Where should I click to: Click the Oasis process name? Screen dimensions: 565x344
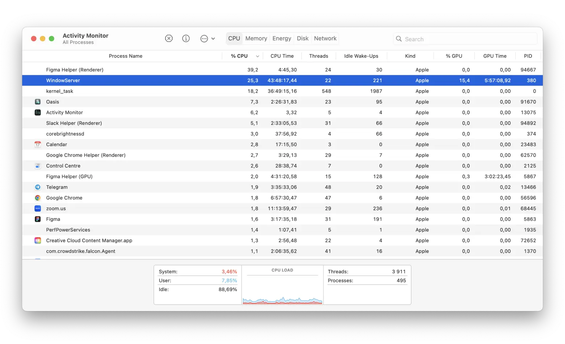click(53, 102)
